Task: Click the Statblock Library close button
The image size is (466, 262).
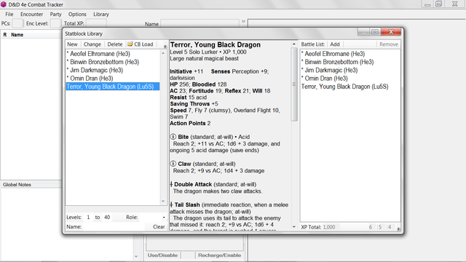Action: point(391,32)
